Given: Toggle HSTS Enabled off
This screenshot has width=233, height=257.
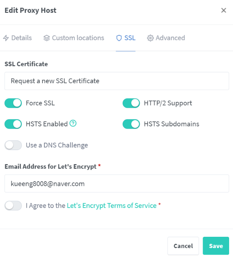Looking at the screenshot, I should pyautogui.click(x=13, y=124).
